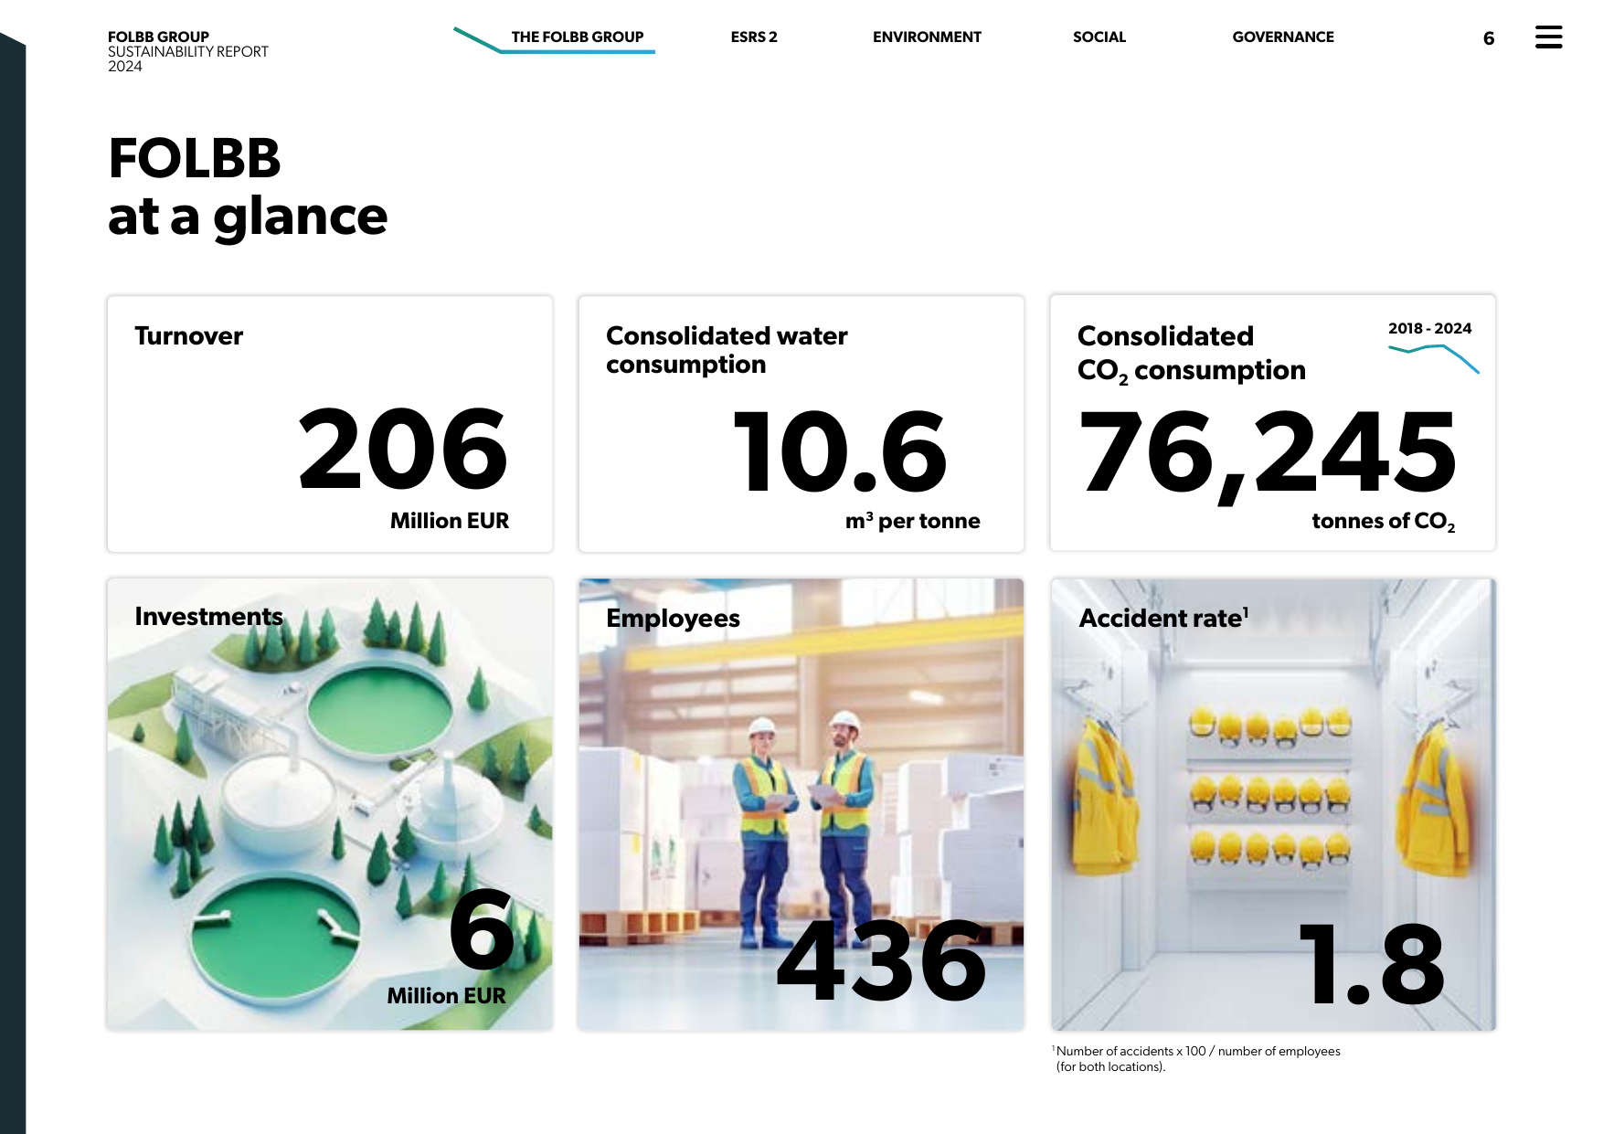Select the Consolidated water consumption heading
Image resolution: width=1603 pixels, height=1134 pixels.
coord(727,350)
